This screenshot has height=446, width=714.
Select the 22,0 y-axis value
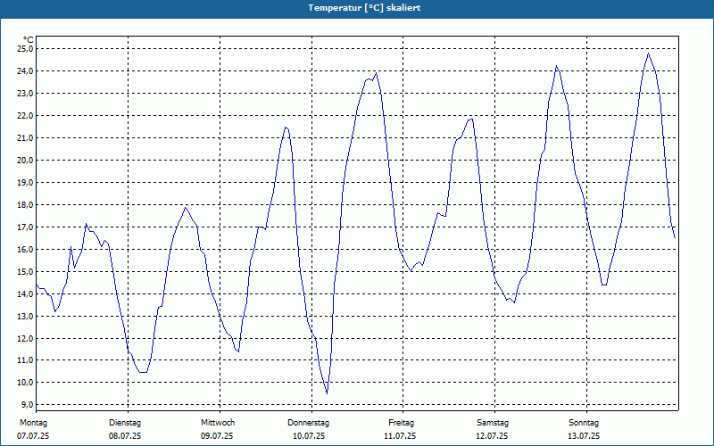click(25, 116)
